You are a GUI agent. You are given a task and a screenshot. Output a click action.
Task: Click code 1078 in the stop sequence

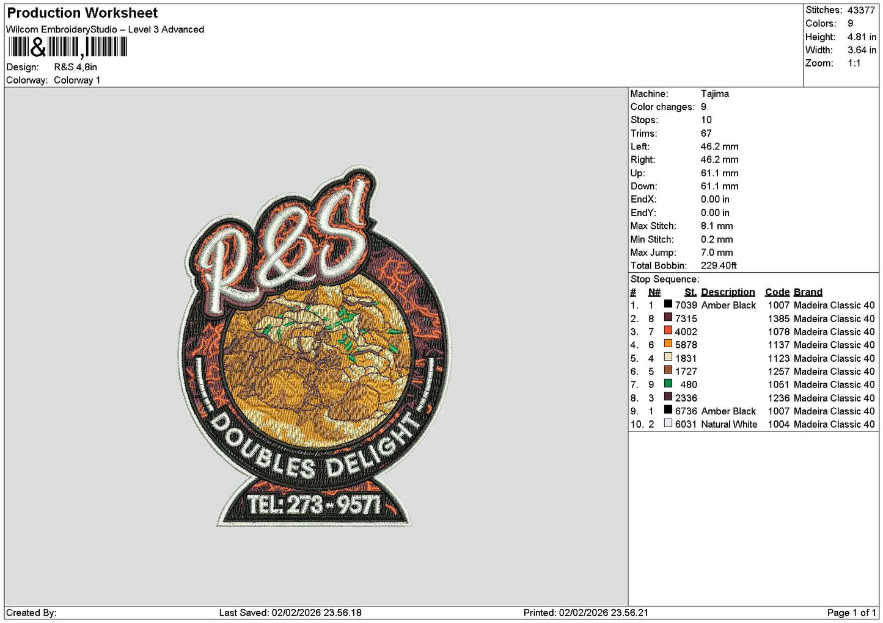[x=779, y=332]
